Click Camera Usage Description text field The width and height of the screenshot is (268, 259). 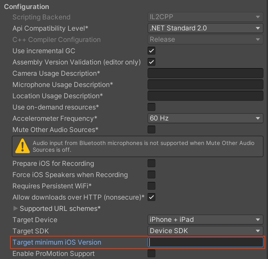click(205, 73)
